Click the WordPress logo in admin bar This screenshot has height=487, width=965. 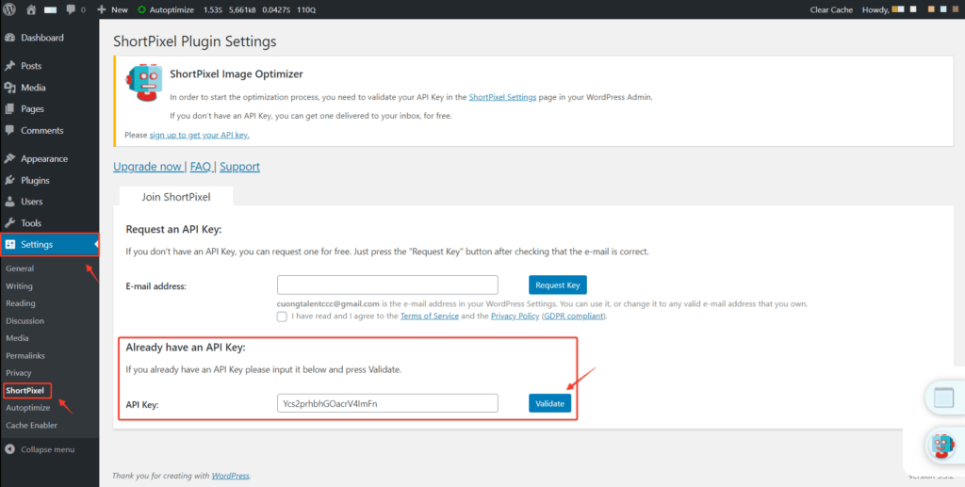point(10,9)
